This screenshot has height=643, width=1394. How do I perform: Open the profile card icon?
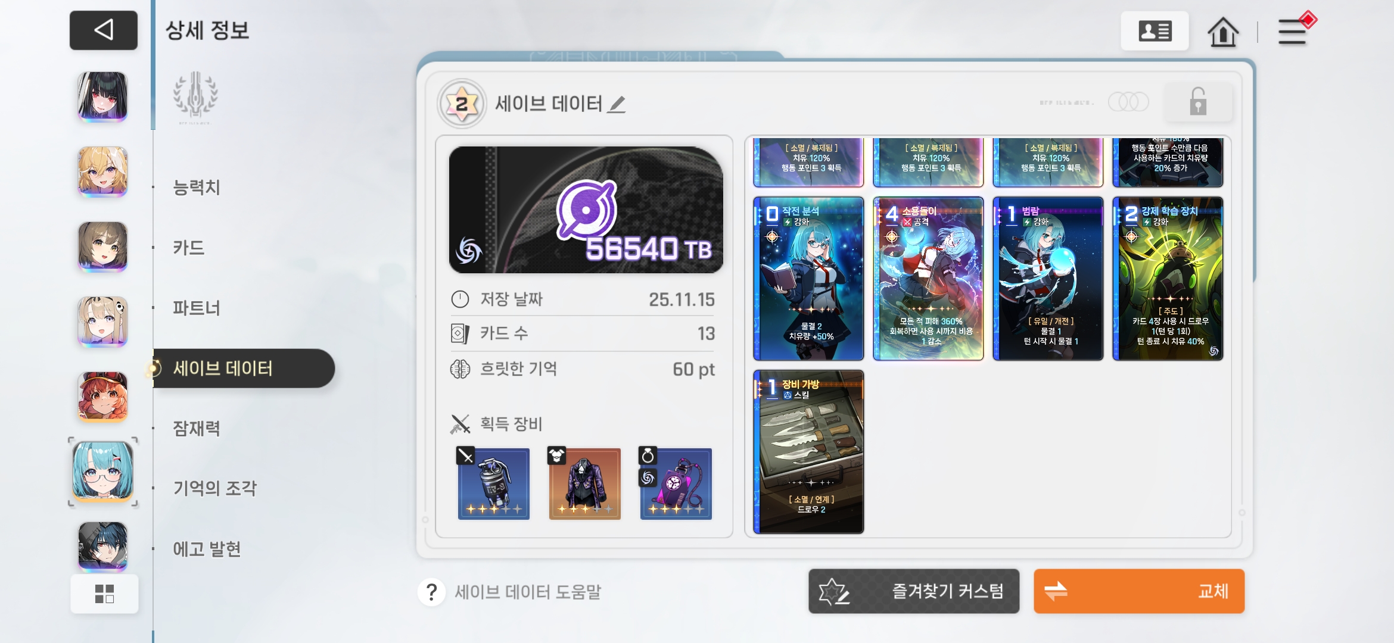(1155, 31)
